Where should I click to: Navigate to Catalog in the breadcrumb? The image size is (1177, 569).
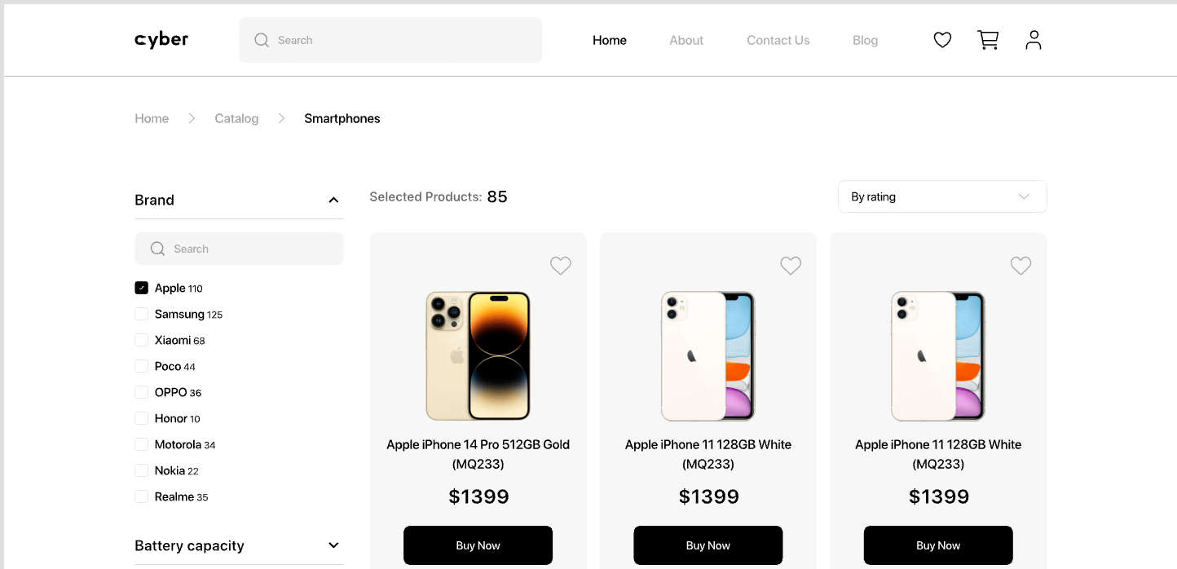pyautogui.click(x=236, y=118)
